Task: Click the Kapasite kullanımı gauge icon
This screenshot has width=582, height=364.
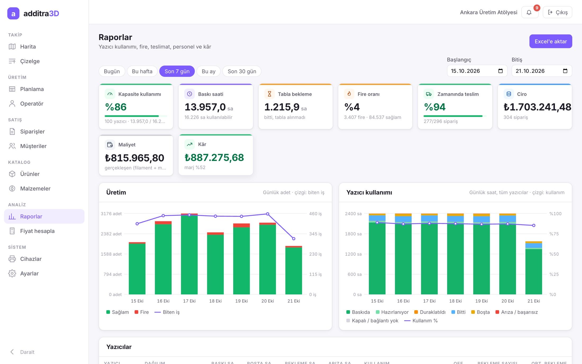Action: (110, 94)
